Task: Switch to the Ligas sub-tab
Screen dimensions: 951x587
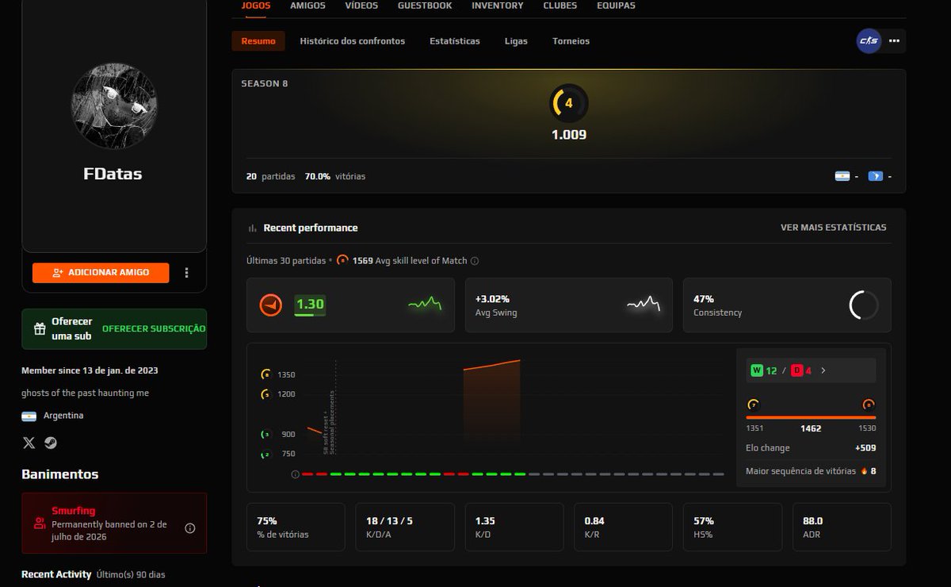Action: [516, 41]
